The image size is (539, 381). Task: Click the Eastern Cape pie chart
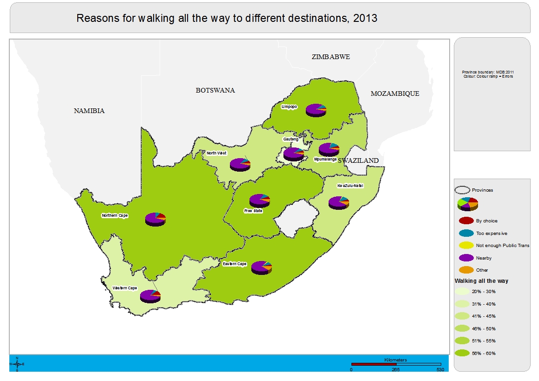[x=261, y=267]
